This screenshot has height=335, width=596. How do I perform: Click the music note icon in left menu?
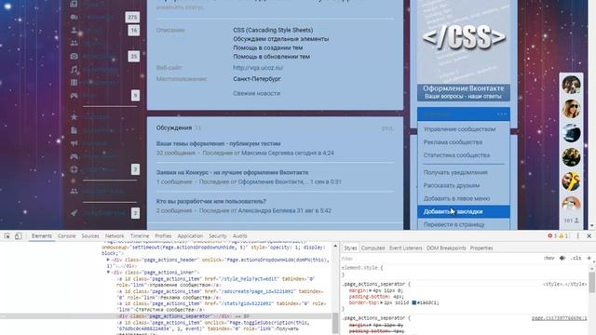pos(74,70)
